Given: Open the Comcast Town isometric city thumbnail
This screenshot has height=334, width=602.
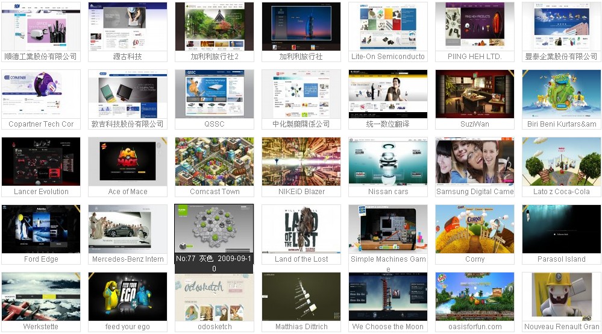Looking at the screenshot, I should 215,162.
